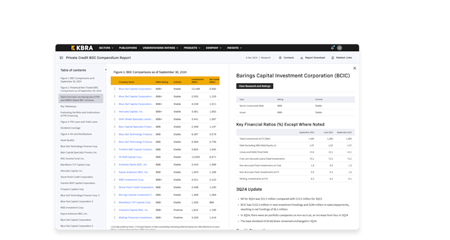Click row handle icon for Crescent Capital BDC
450x240 pixels.
coord(115,210)
